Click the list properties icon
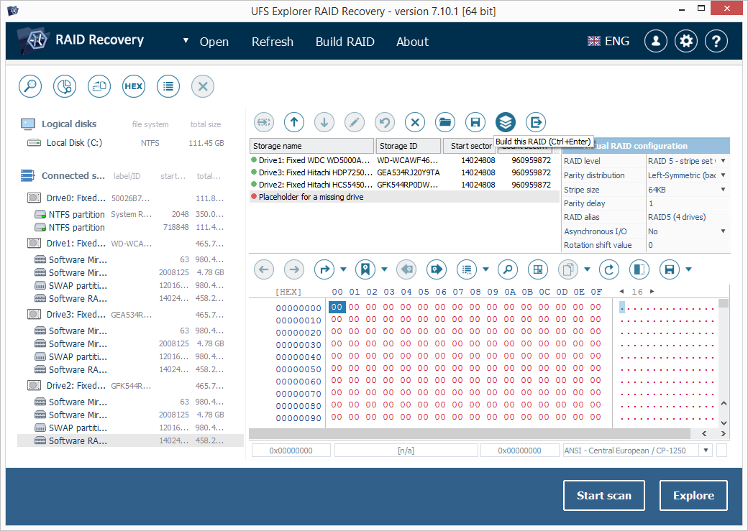This screenshot has height=531, width=748. 168,86
